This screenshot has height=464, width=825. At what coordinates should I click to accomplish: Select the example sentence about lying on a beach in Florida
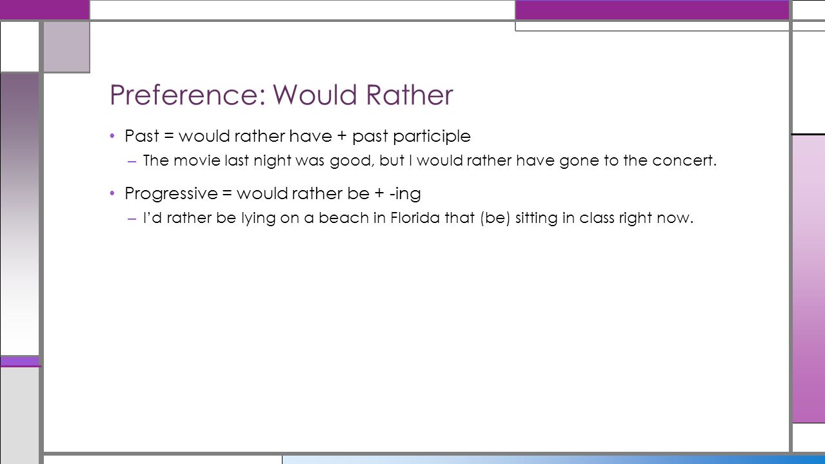tap(419, 218)
